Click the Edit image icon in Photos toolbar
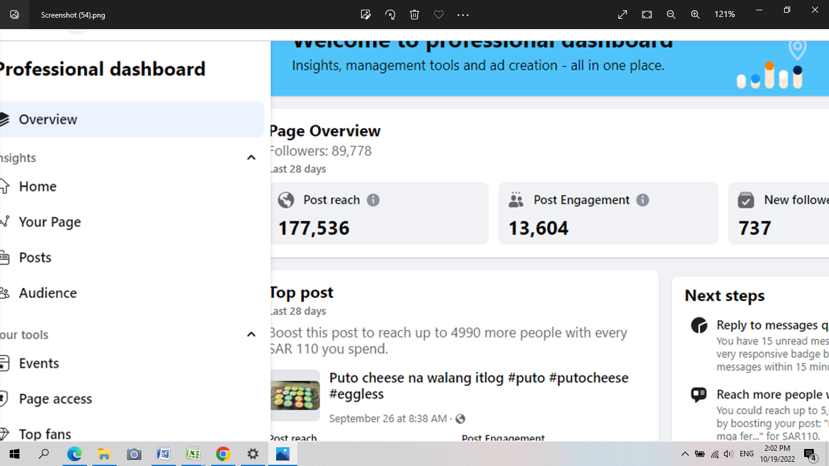This screenshot has width=829, height=466. point(365,15)
